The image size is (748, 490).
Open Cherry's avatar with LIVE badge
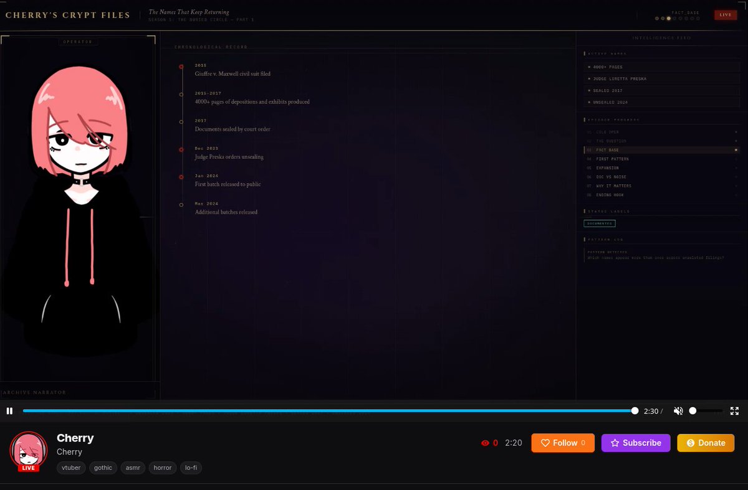(29, 451)
